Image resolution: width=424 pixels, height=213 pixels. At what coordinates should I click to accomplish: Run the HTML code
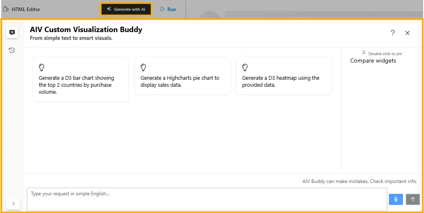pyautogui.click(x=168, y=9)
